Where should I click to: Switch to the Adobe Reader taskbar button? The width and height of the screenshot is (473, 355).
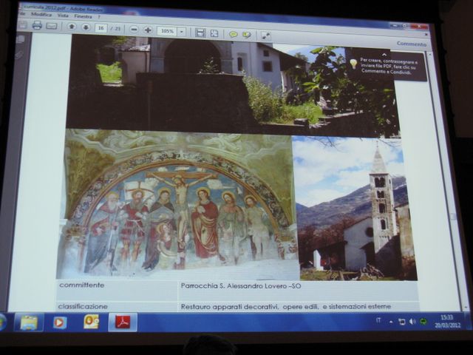[123, 322]
